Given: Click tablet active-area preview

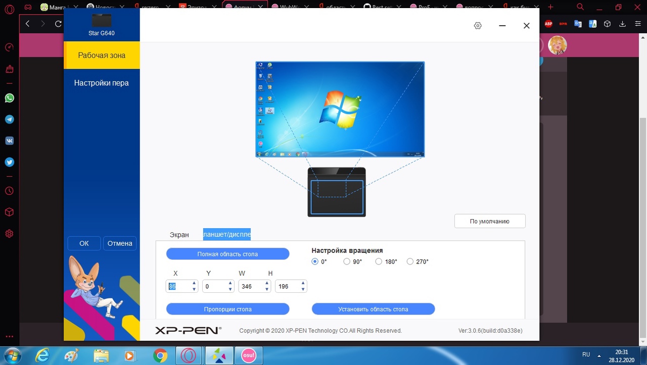Looking at the screenshot, I should [337, 197].
